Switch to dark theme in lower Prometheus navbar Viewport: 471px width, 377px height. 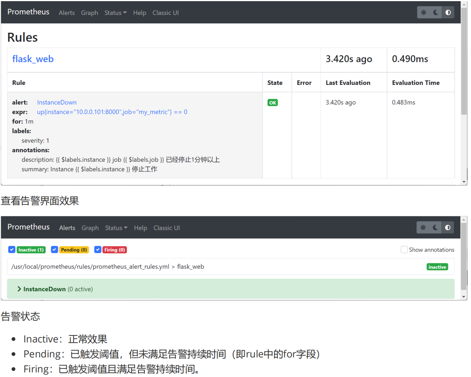click(435, 228)
